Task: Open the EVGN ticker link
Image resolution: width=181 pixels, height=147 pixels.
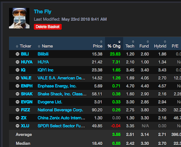Action: (27, 102)
